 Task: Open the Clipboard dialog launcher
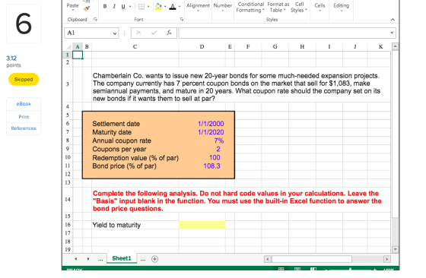pyautogui.click(x=95, y=19)
